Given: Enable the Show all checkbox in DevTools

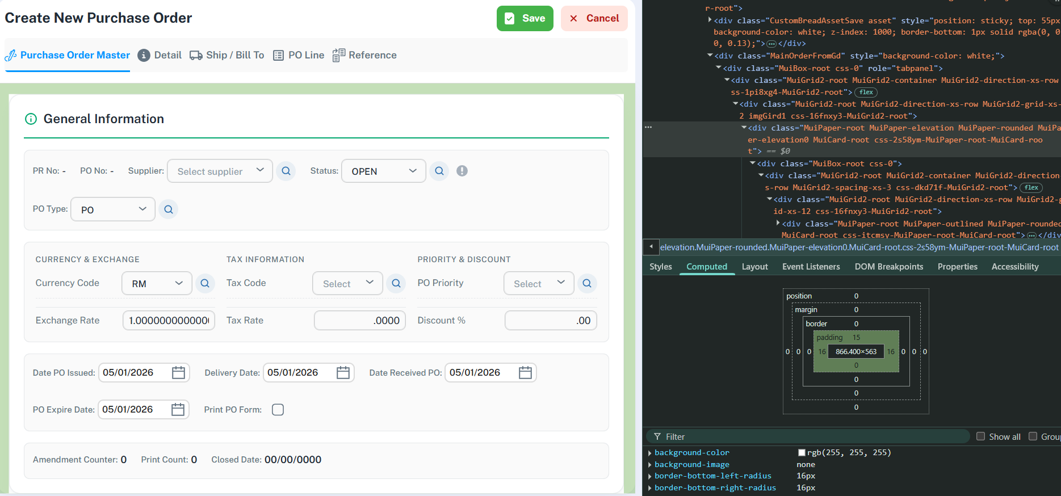Looking at the screenshot, I should pyautogui.click(x=980, y=436).
